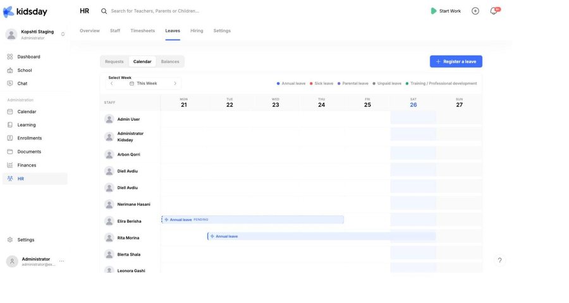Switch to the Timesheets tab
Viewport: 569px width, 303px height.
click(x=143, y=31)
